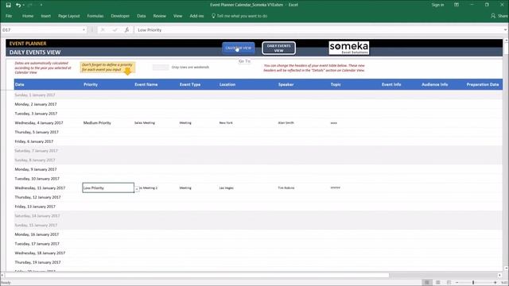Open the priority dropdown arrow beside Low Priority
509x286 pixels.
[137, 189]
